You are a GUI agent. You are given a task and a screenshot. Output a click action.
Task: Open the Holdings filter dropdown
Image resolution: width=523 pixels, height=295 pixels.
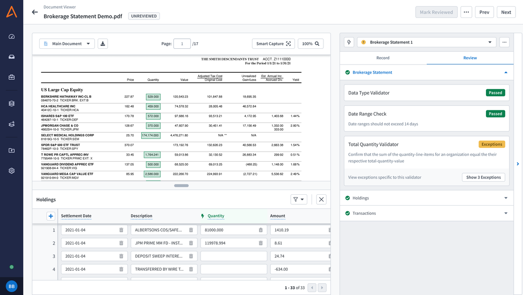pos(299,200)
